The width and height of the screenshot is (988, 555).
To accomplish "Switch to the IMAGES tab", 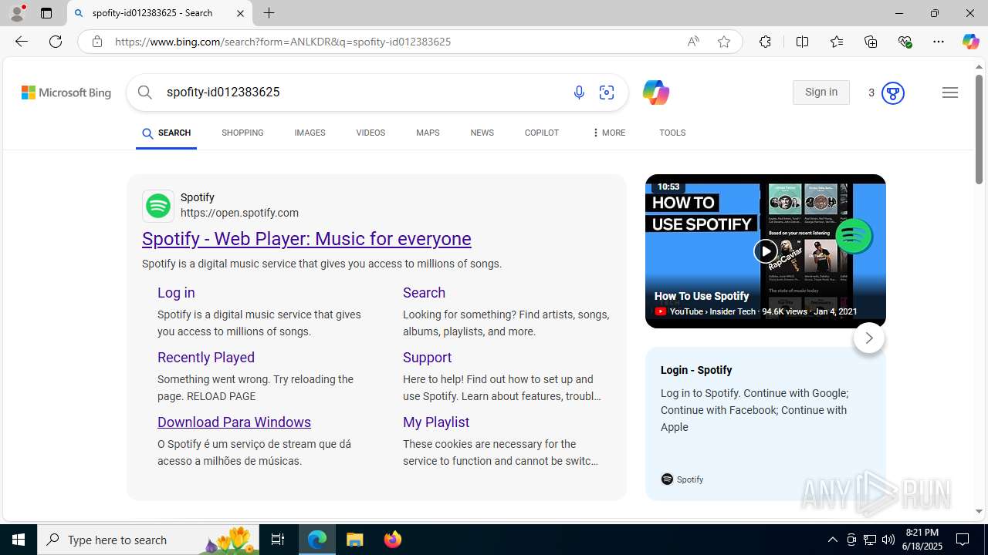I will click(x=310, y=133).
